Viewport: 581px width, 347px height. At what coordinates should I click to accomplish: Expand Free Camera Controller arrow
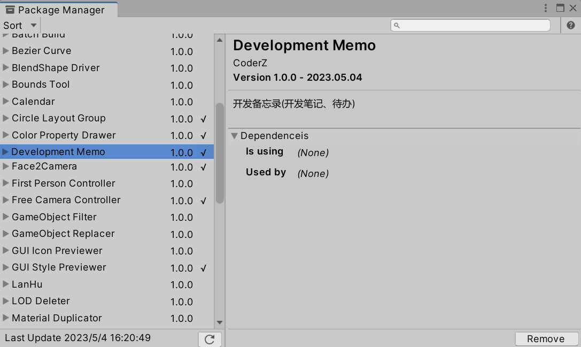click(x=5, y=200)
